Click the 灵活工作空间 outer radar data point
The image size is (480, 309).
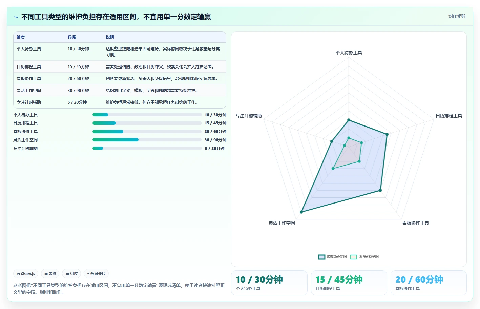(x=301, y=212)
